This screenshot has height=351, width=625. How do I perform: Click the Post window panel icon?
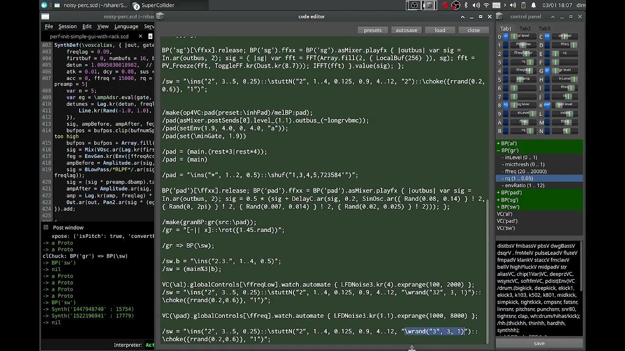click(46, 227)
